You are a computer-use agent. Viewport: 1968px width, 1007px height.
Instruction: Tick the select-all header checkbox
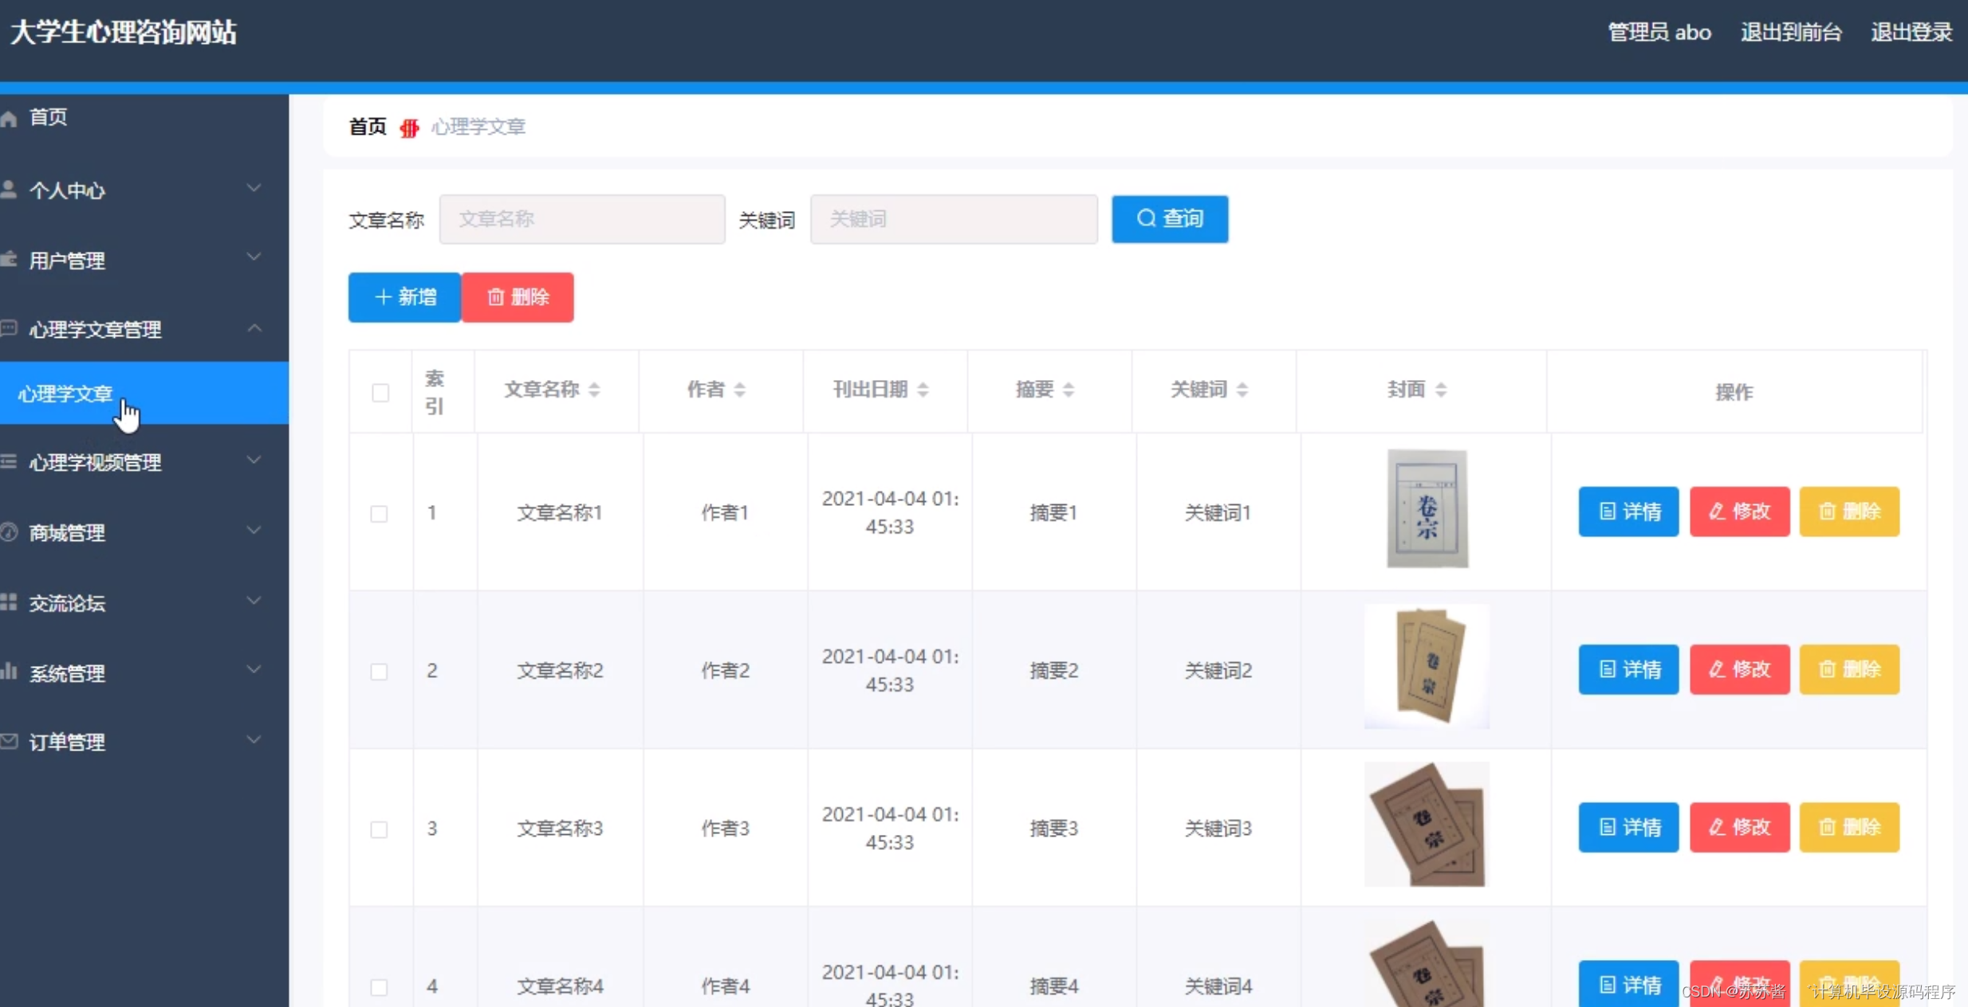tap(380, 393)
